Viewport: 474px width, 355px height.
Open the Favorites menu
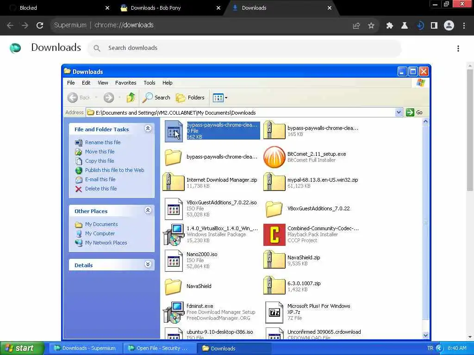click(x=126, y=83)
